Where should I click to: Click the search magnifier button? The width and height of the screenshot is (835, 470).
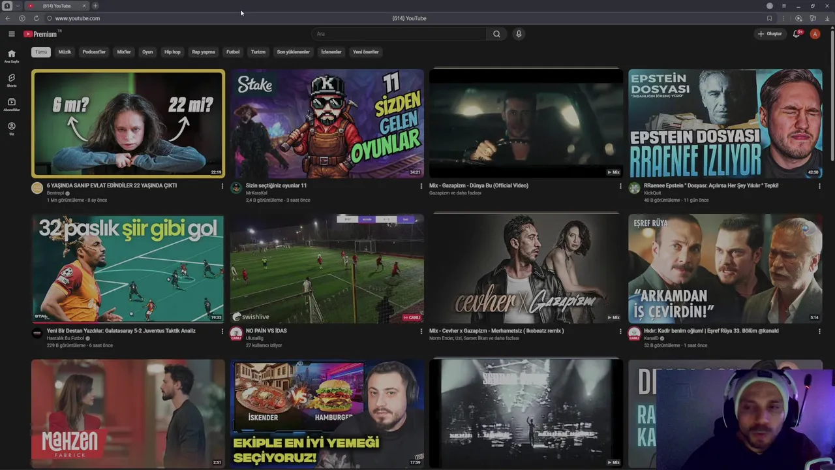[x=496, y=34]
